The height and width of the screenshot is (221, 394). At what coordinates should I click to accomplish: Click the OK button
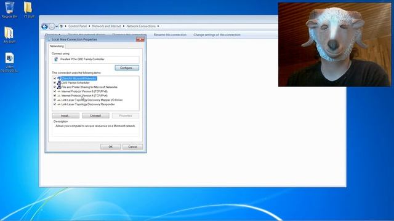pyautogui.click(x=111, y=147)
